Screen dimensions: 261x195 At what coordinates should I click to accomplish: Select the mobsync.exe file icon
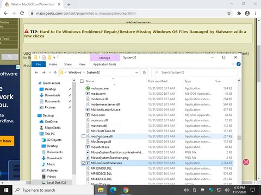[x=88, y=88]
